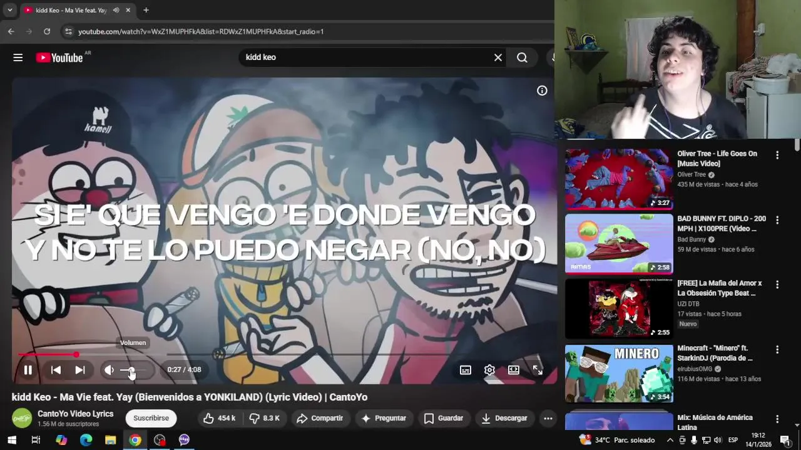Open Microsoft Edge from the taskbar
The image size is (801, 450).
click(86, 440)
